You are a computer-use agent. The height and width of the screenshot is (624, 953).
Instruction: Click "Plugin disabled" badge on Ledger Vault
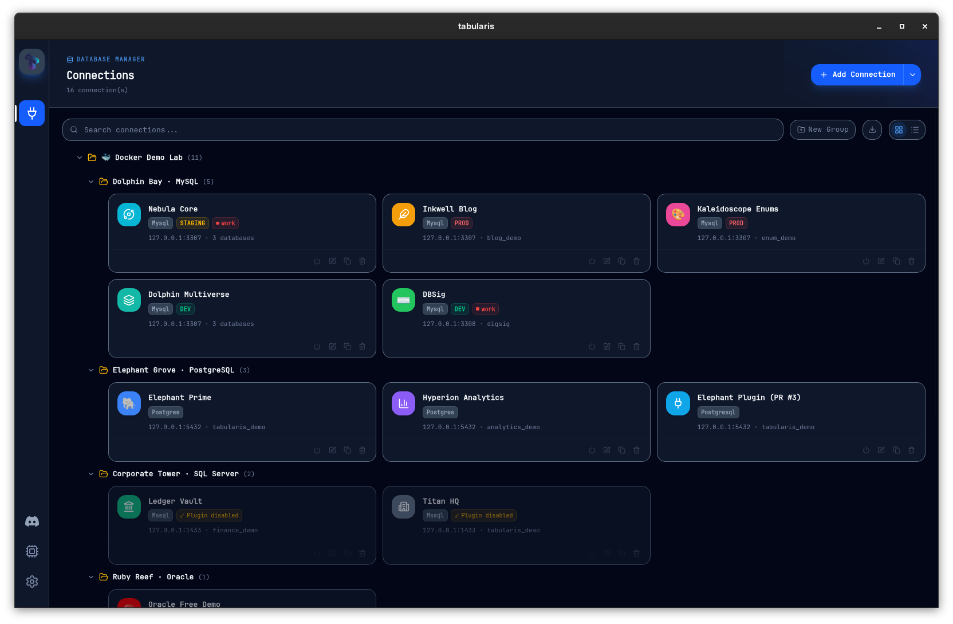coord(209,516)
